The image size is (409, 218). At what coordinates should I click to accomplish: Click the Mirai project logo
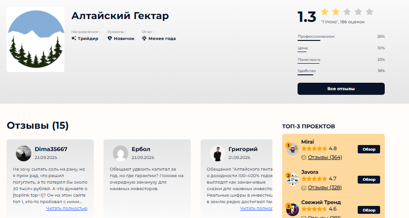point(293,149)
